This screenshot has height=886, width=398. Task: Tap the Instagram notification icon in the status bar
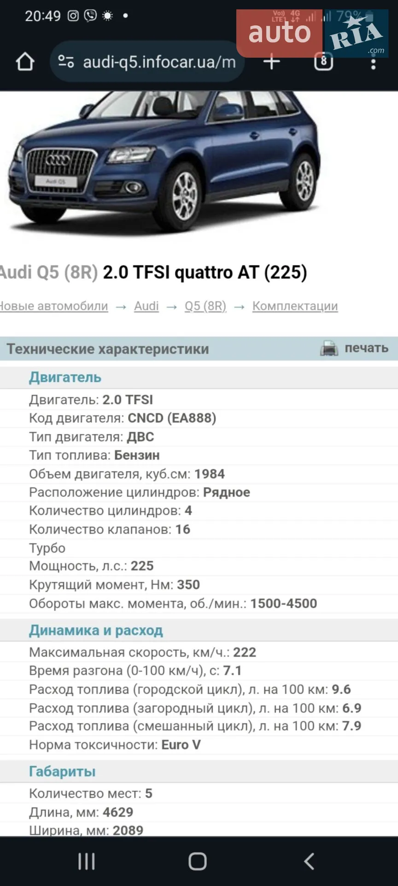(73, 16)
